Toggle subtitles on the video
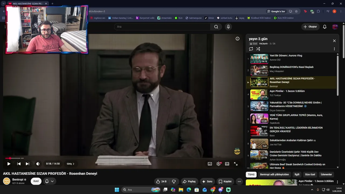The width and height of the screenshot is (345, 194). click(210, 164)
